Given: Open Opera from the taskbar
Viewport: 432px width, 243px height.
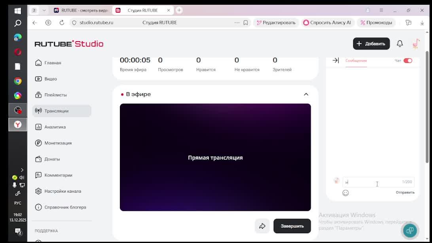Looking at the screenshot, I should pyautogui.click(x=18, y=52).
